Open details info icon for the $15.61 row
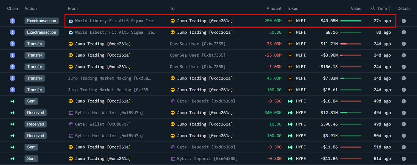The width and height of the screenshot is (417, 165). pos(404,90)
